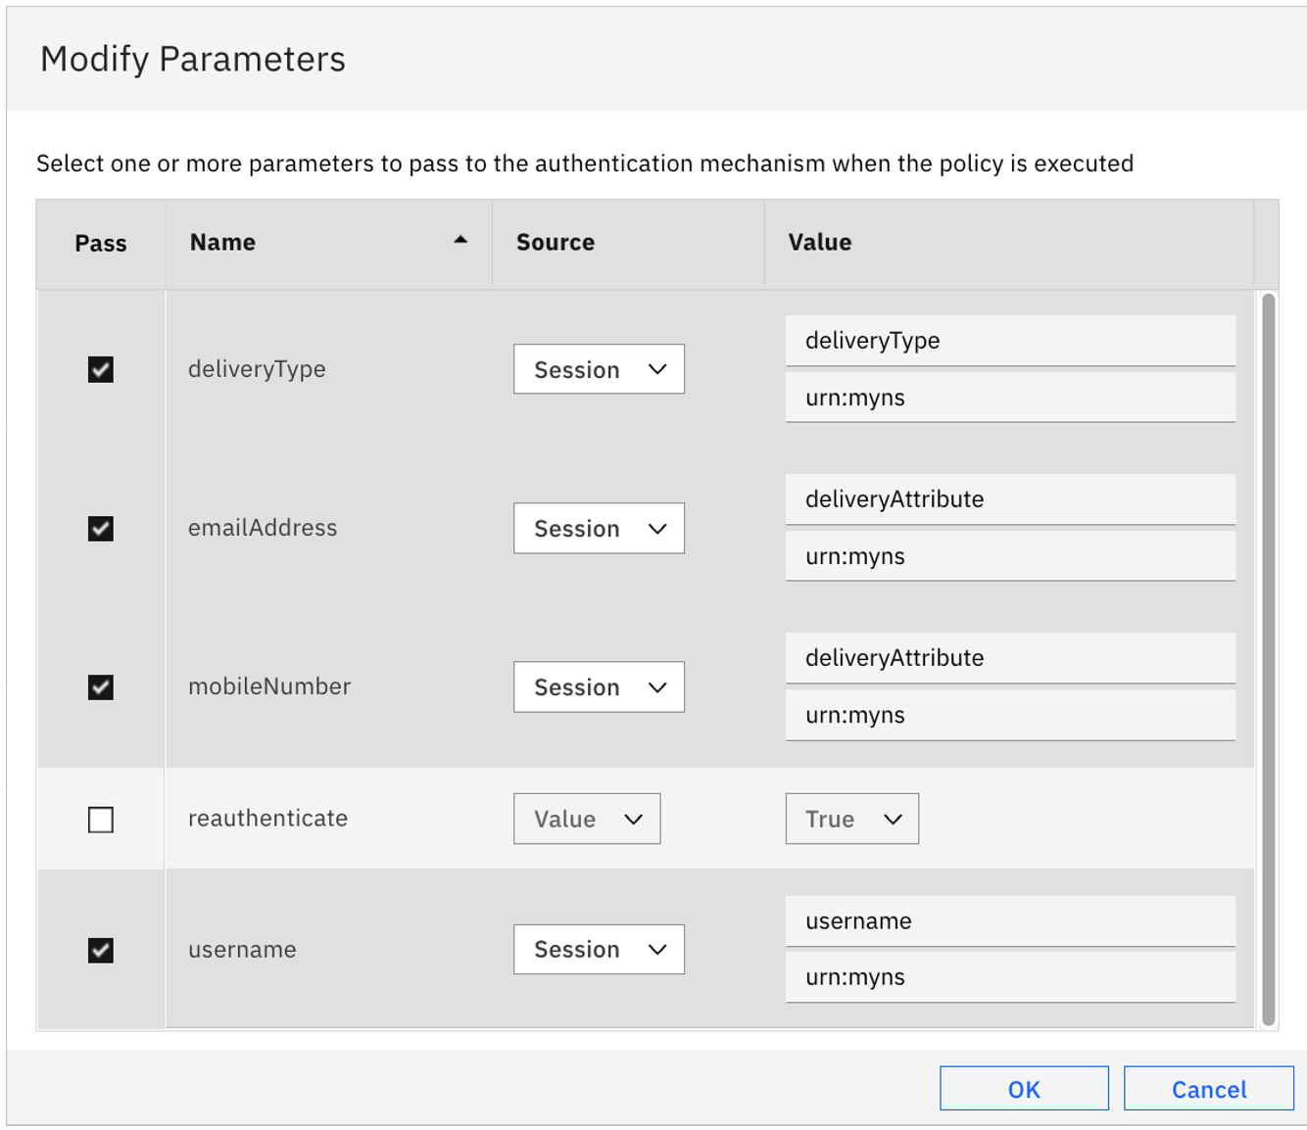Toggle the Pass checkbox for deliveryType
Image resolution: width=1307 pixels, height=1130 pixels.
100,369
